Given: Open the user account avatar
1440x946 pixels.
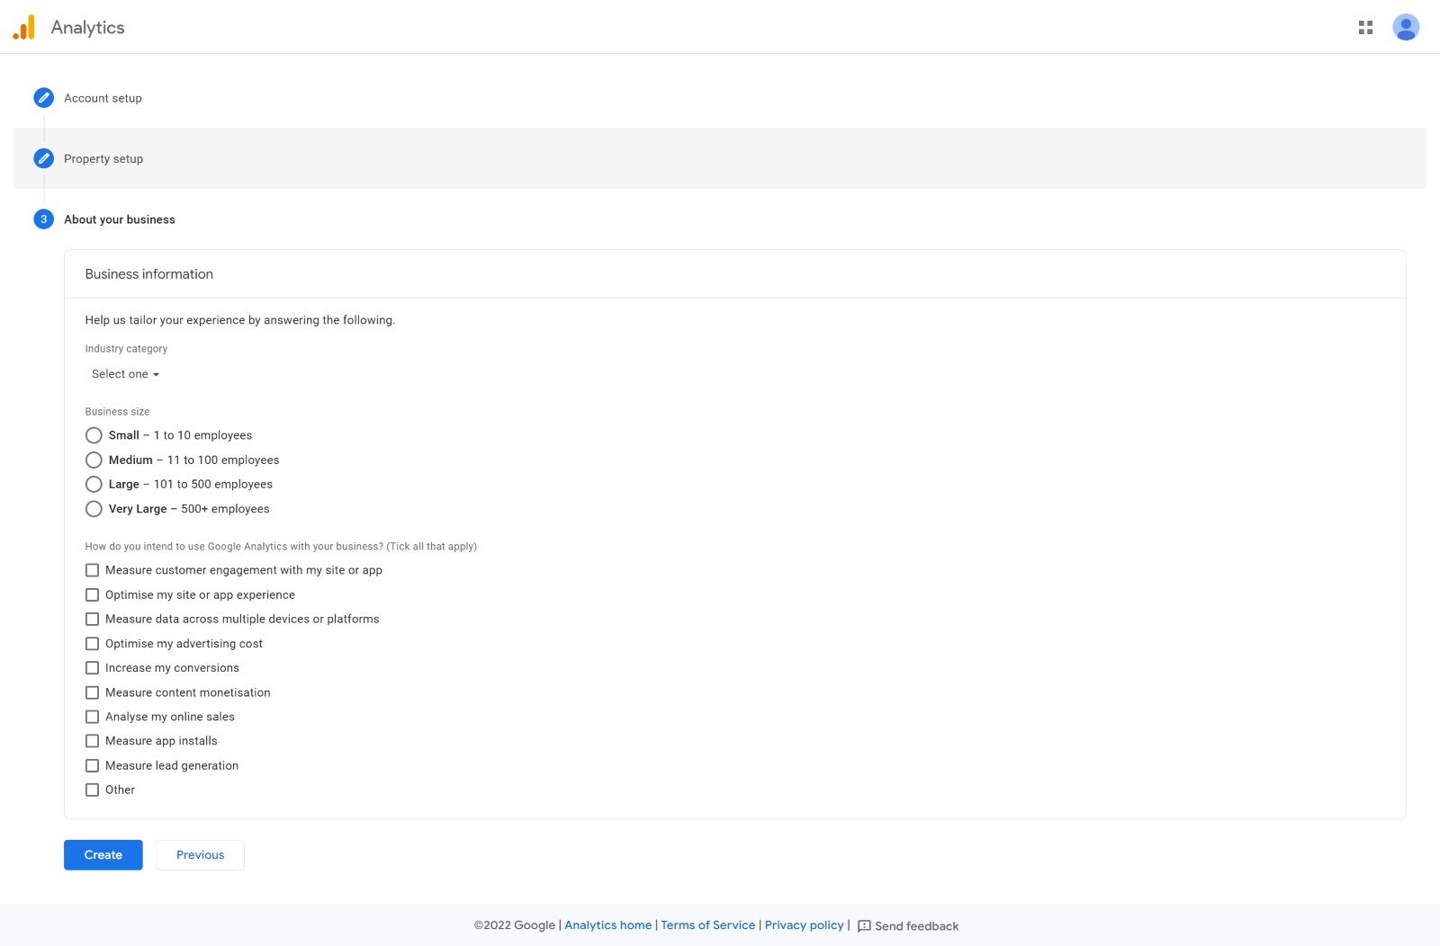Looking at the screenshot, I should point(1406,27).
